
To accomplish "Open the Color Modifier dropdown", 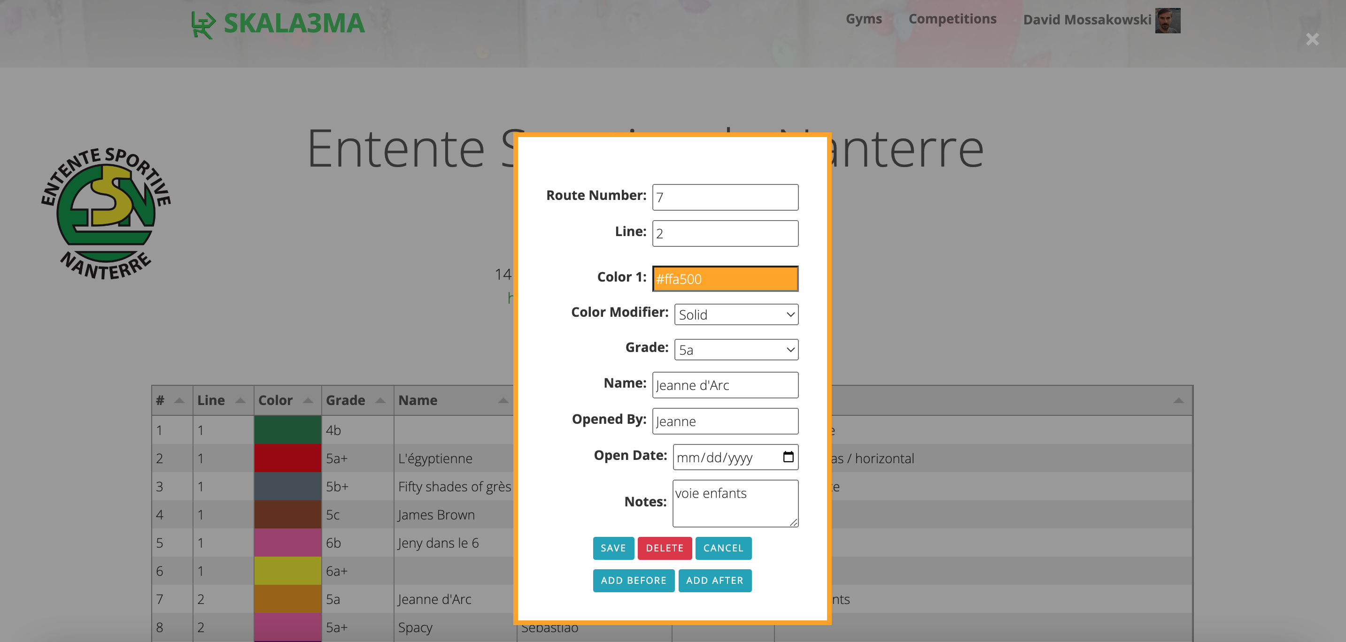I will (736, 315).
